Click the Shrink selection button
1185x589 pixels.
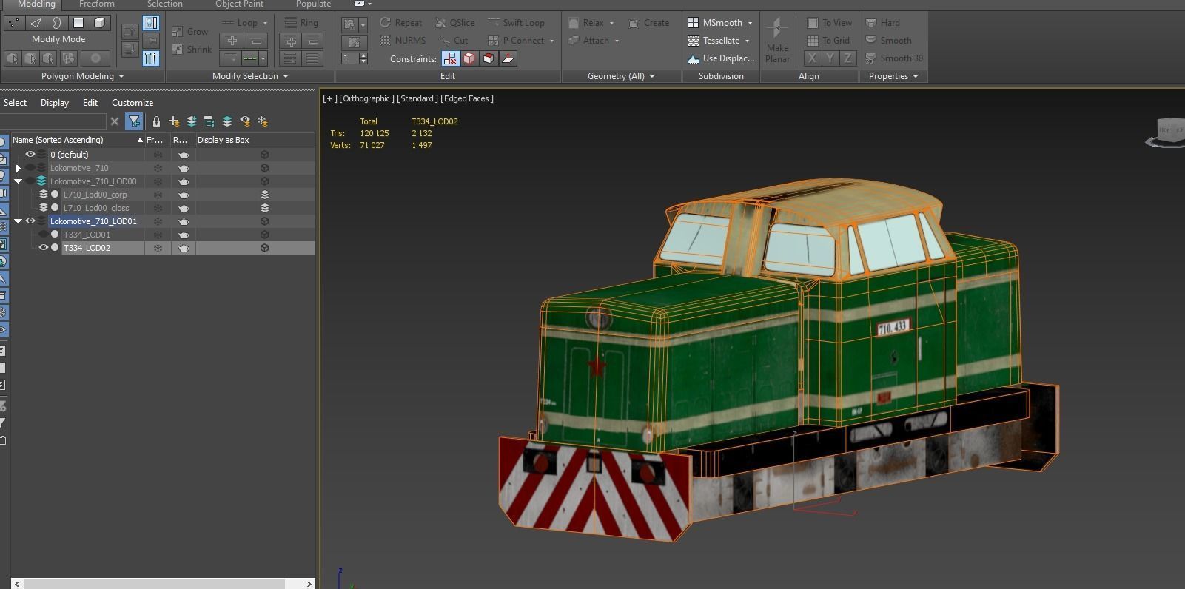point(192,50)
